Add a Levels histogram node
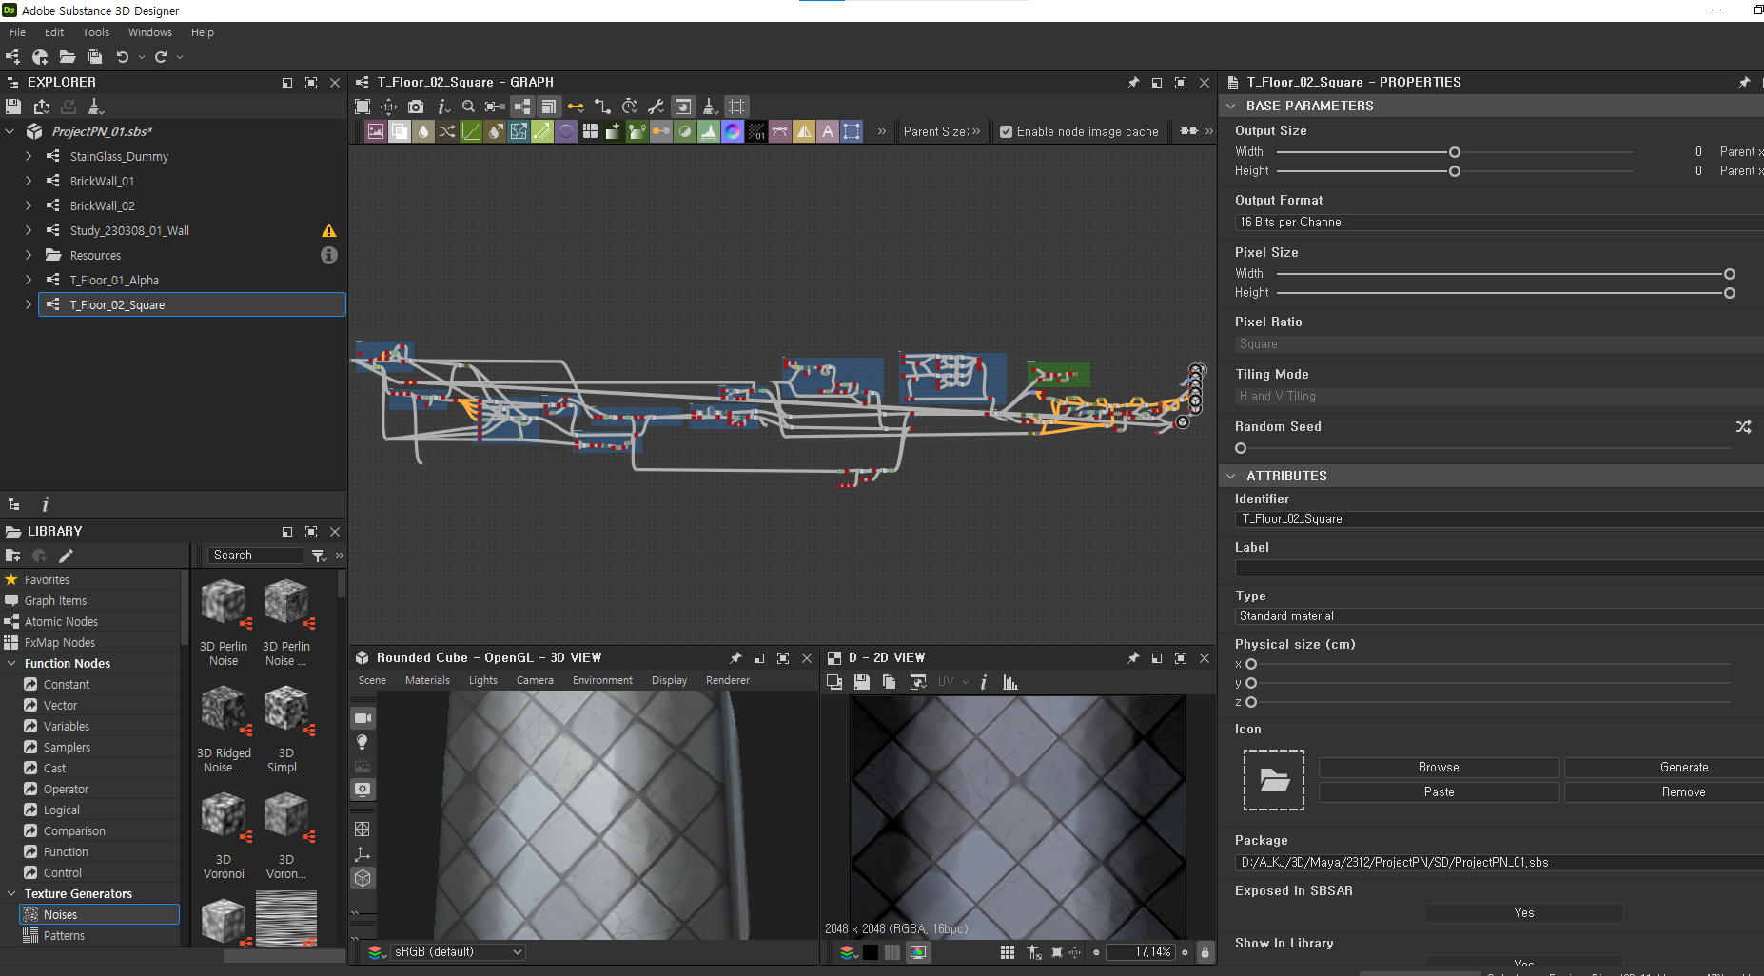 (709, 131)
